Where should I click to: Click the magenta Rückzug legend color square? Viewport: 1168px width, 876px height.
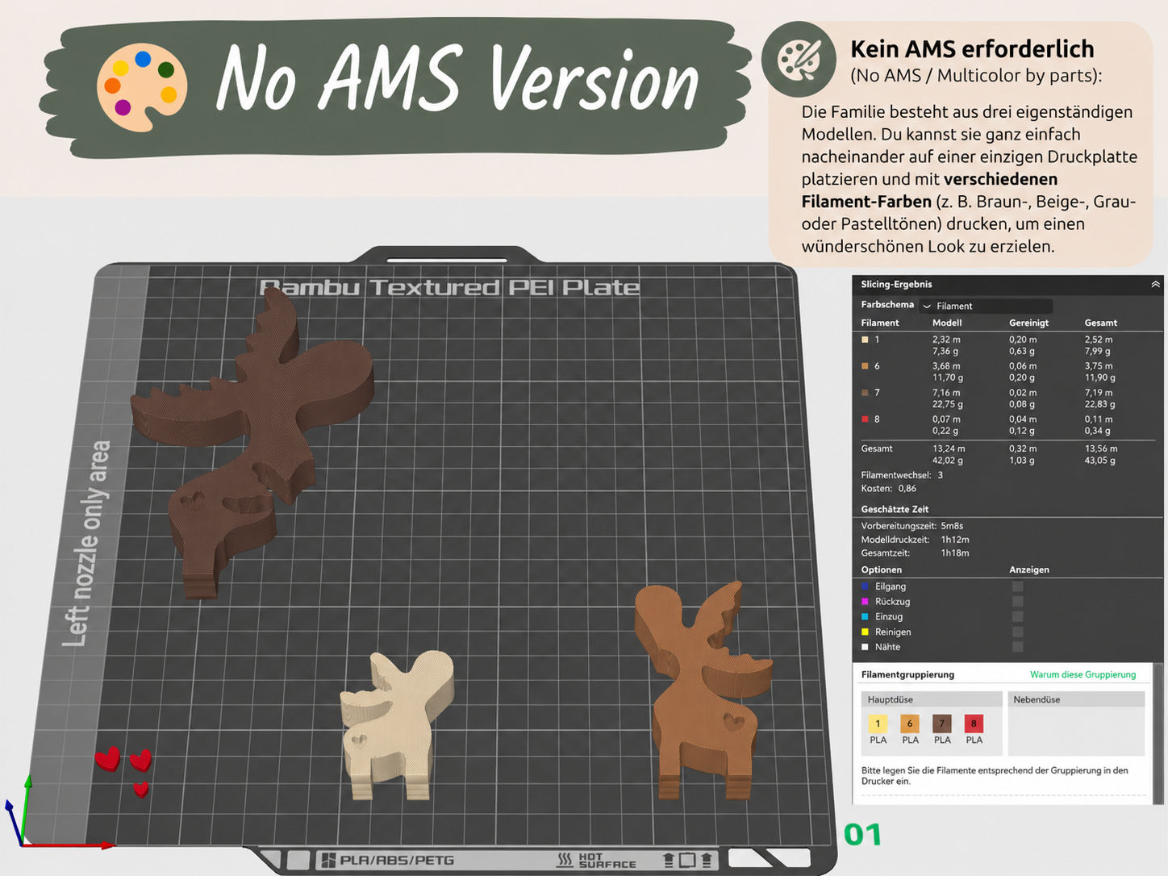866,602
